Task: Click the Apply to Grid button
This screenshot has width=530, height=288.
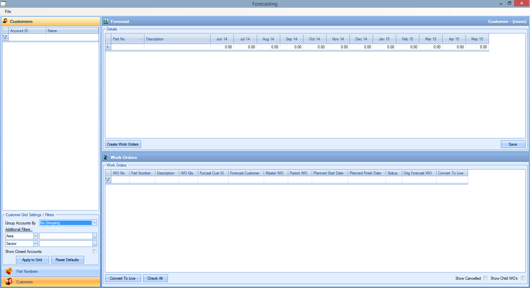Action: tap(32, 260)
